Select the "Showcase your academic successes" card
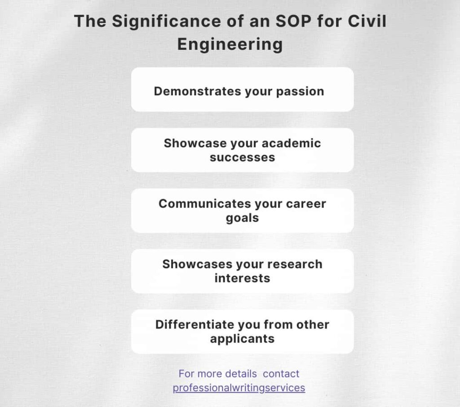460x407 pixels. [242, 150]
